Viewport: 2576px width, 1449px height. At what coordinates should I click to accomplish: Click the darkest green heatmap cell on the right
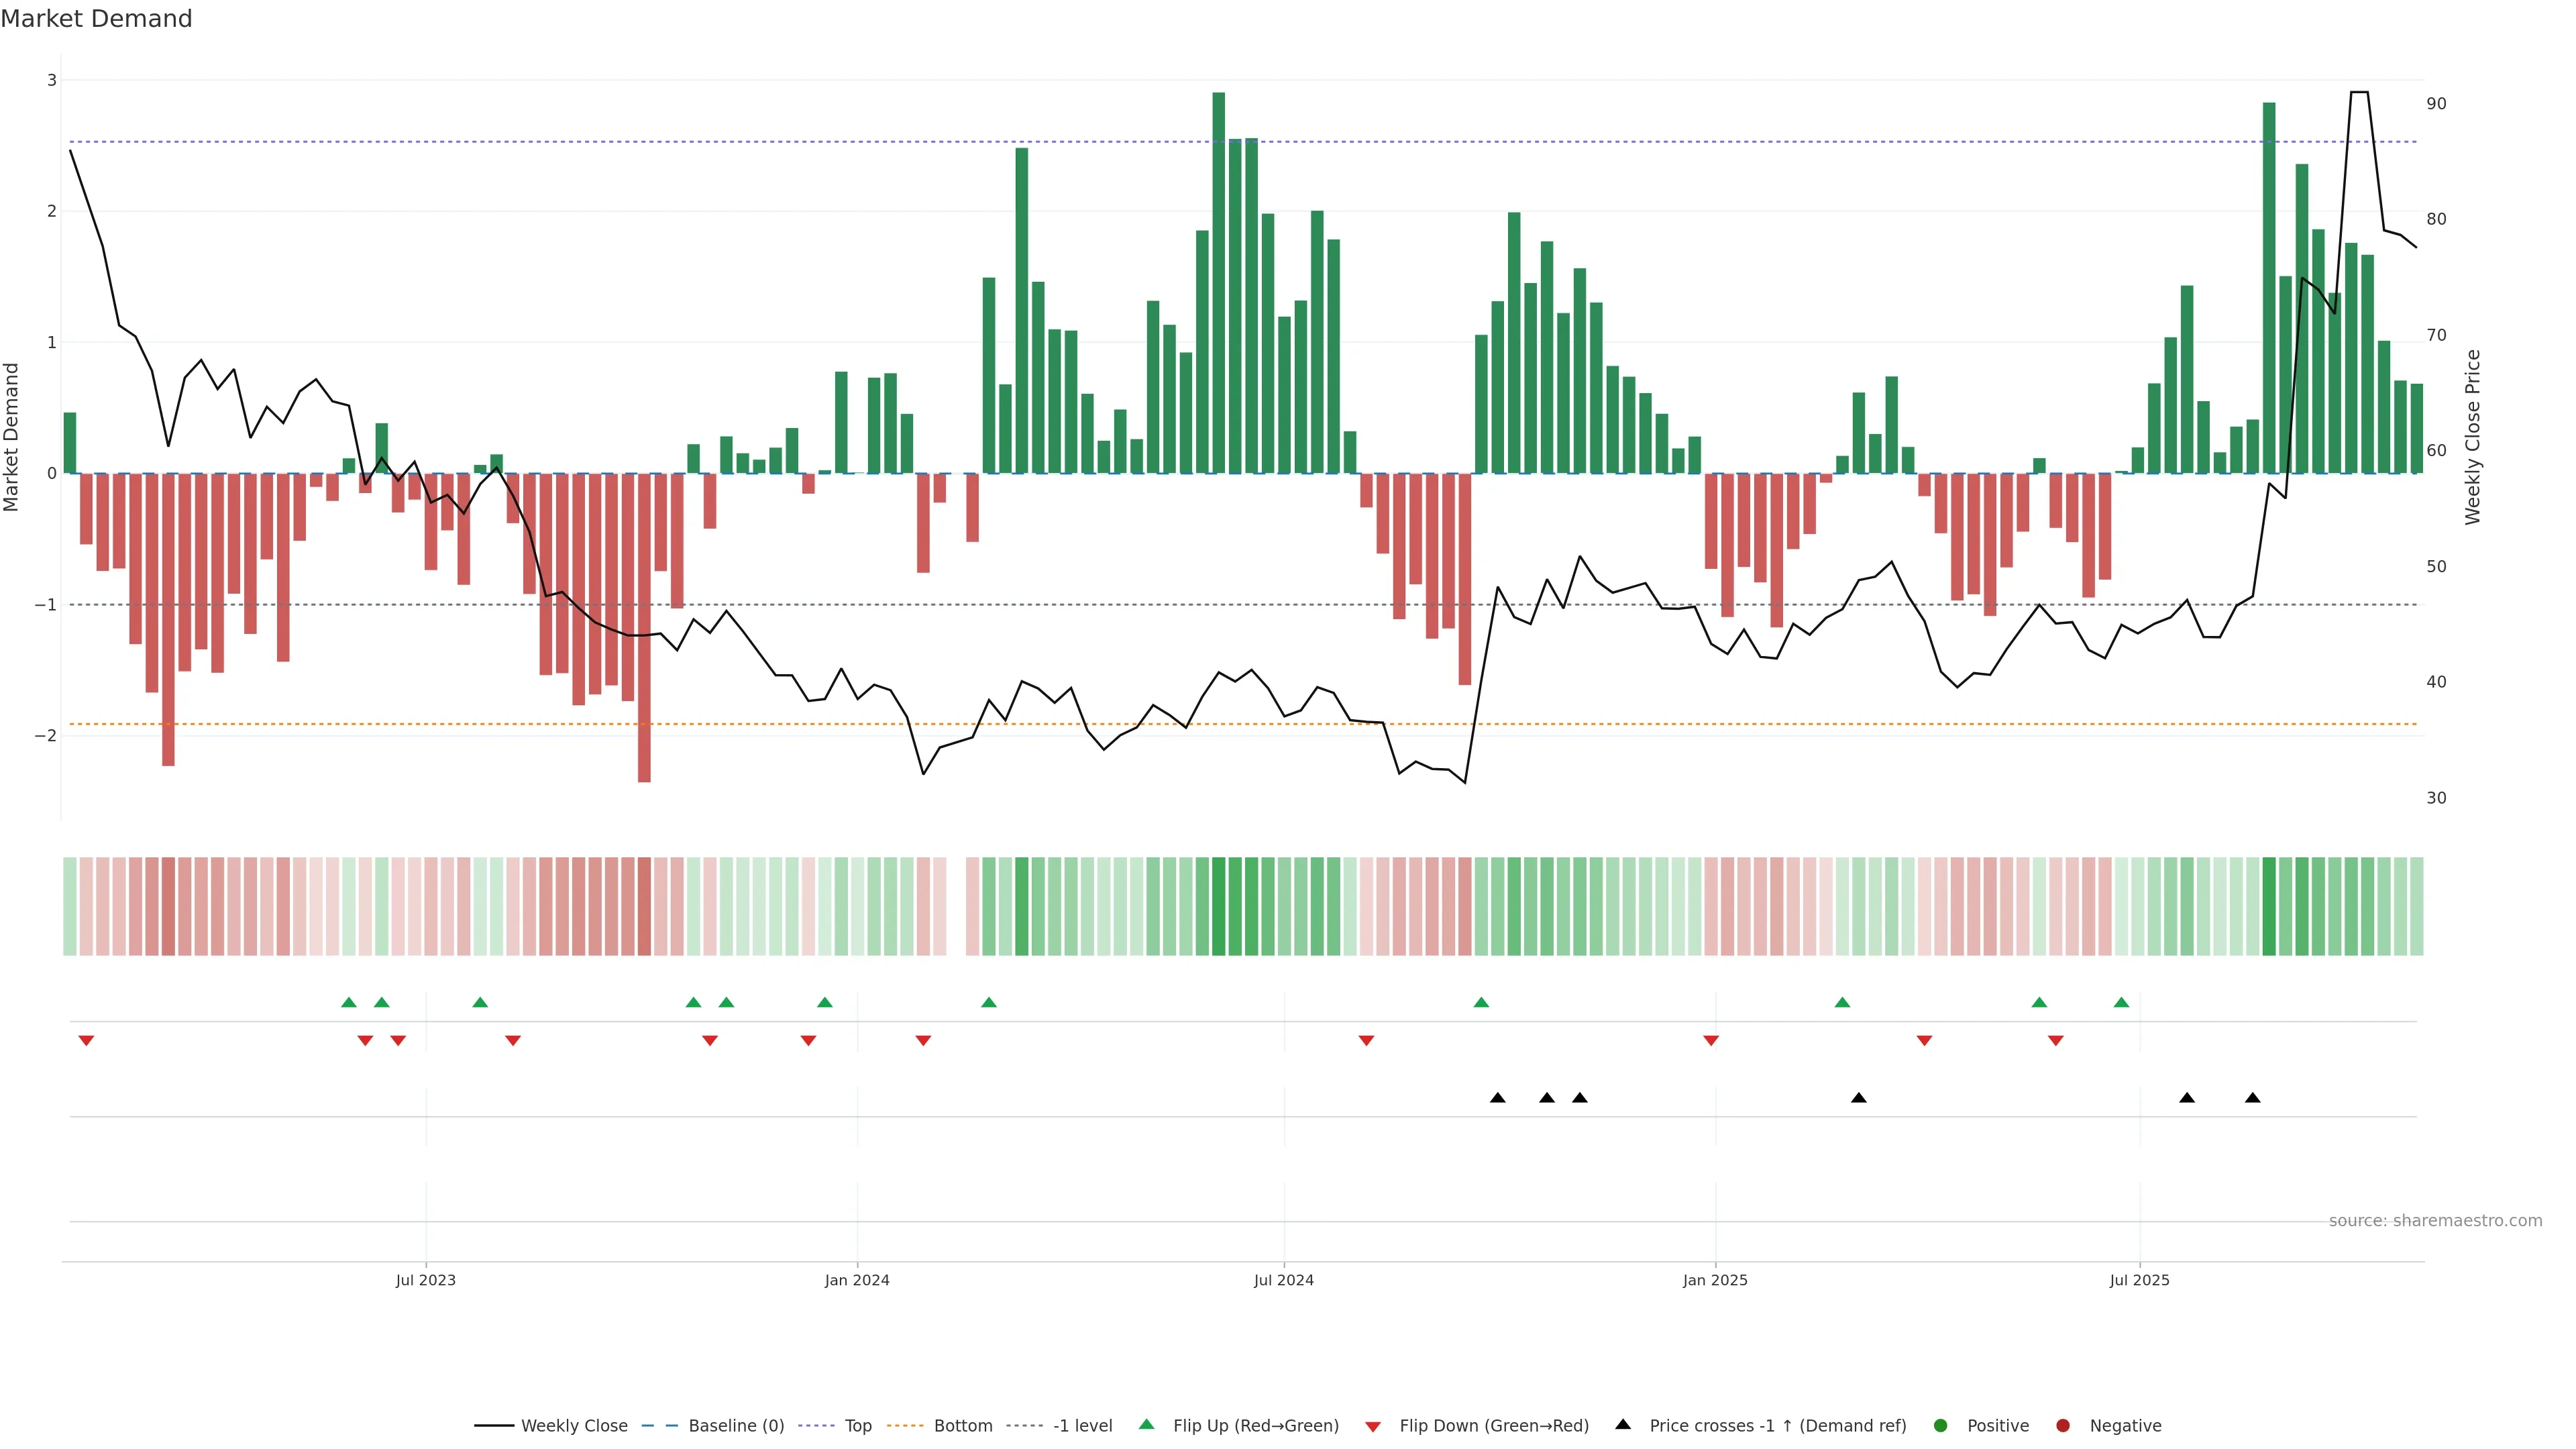tap(2269, 906)
